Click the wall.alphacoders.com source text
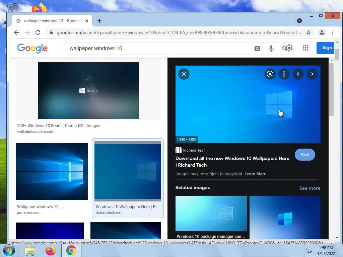The image size is (343, 257). 36,132
